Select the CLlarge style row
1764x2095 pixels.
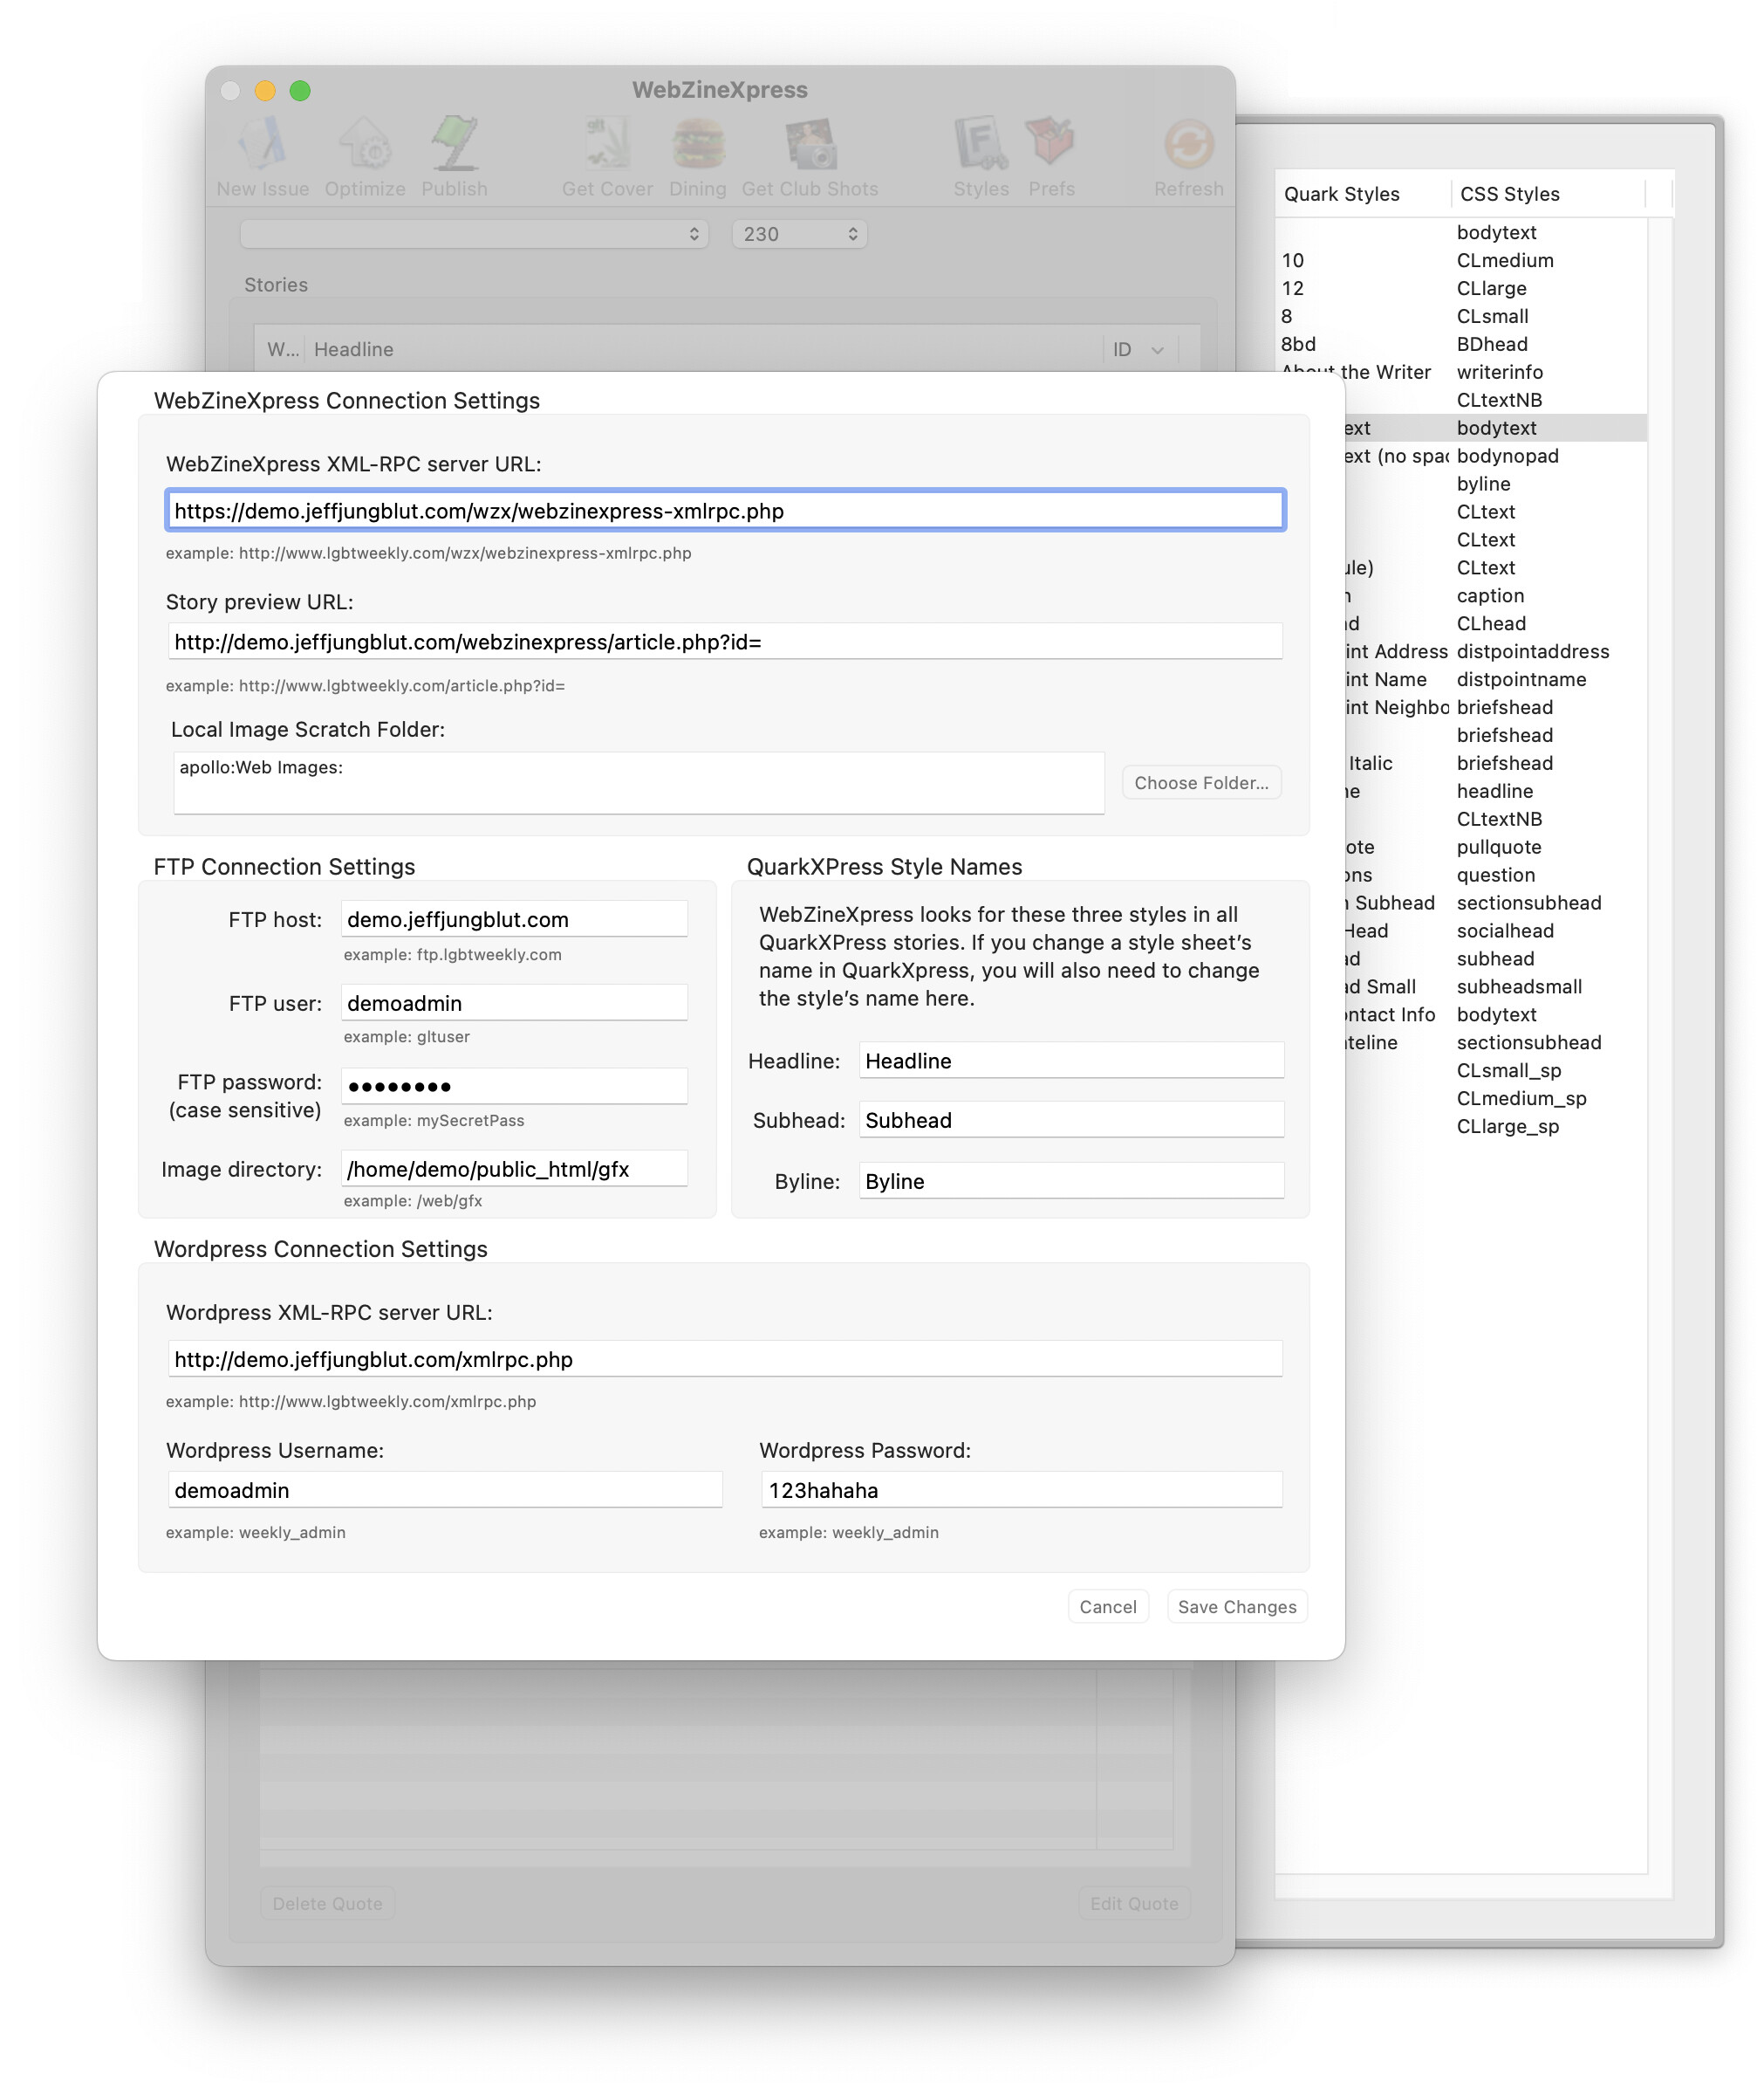point(1461,288)
